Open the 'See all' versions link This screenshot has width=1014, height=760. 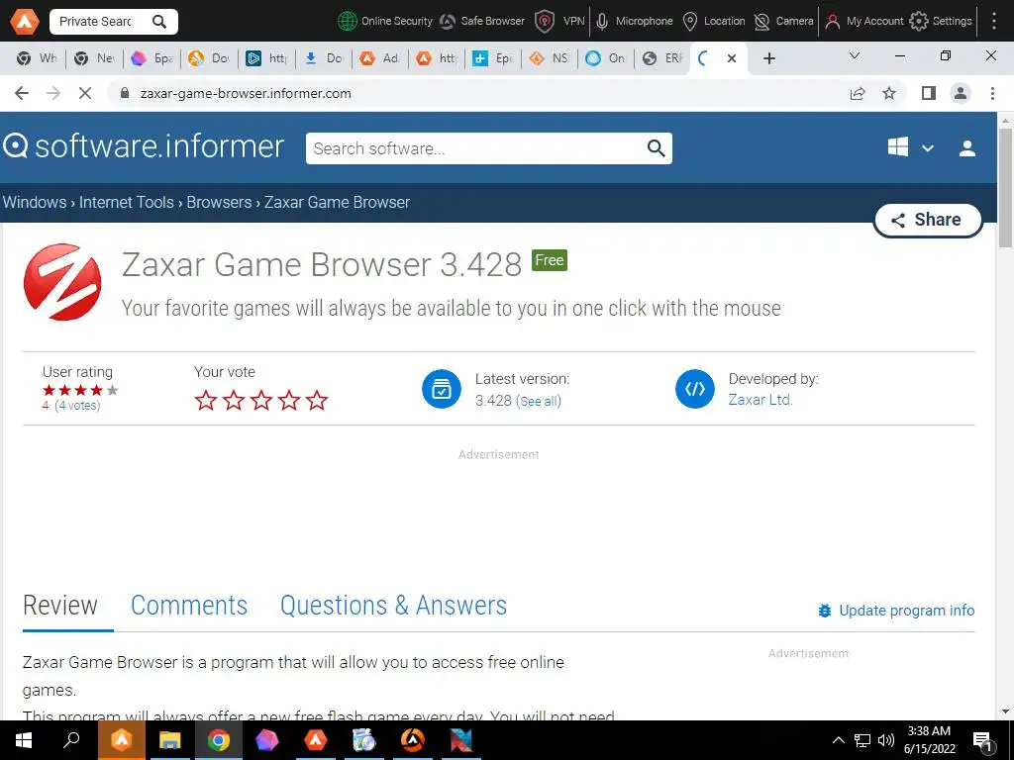point(538,402)
